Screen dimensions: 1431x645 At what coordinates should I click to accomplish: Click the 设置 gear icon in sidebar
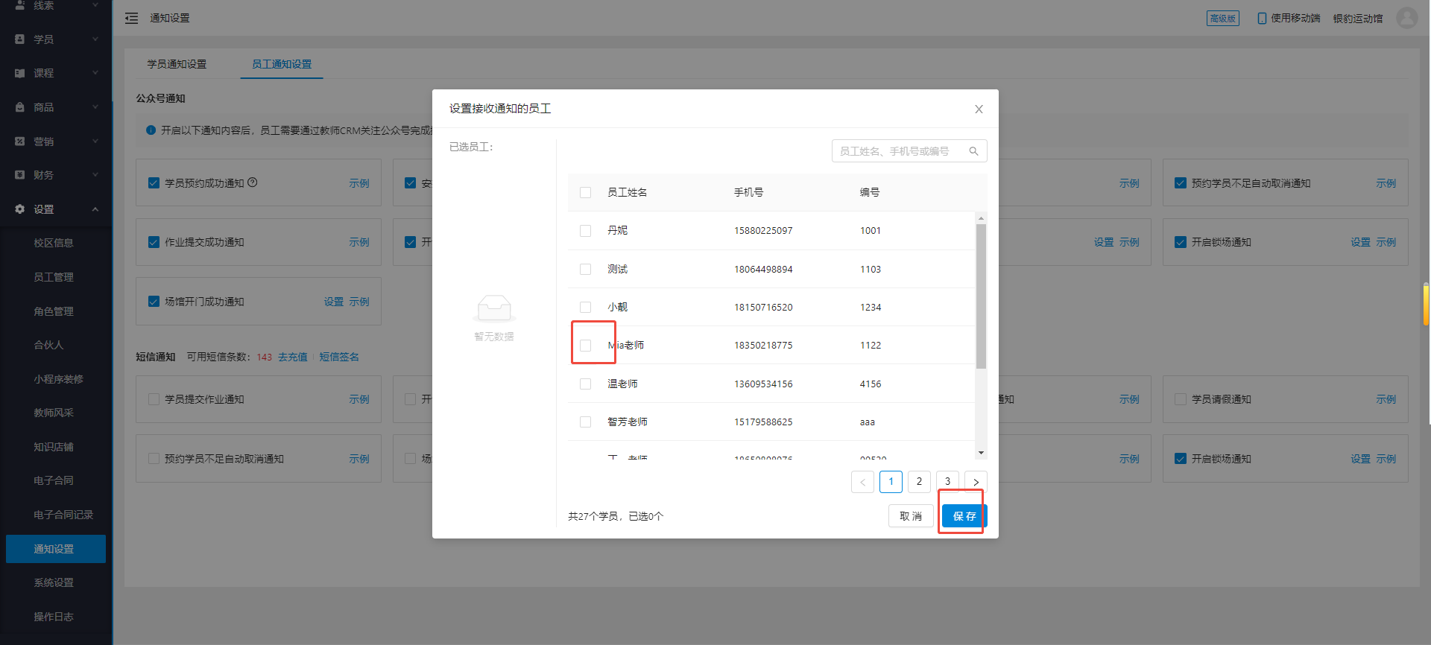click(20, 209)
